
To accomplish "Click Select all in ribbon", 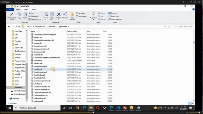I will pyautogui.click(x=113, y=13).
